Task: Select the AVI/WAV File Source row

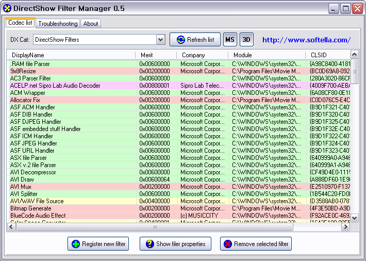Action: point(179,201)
